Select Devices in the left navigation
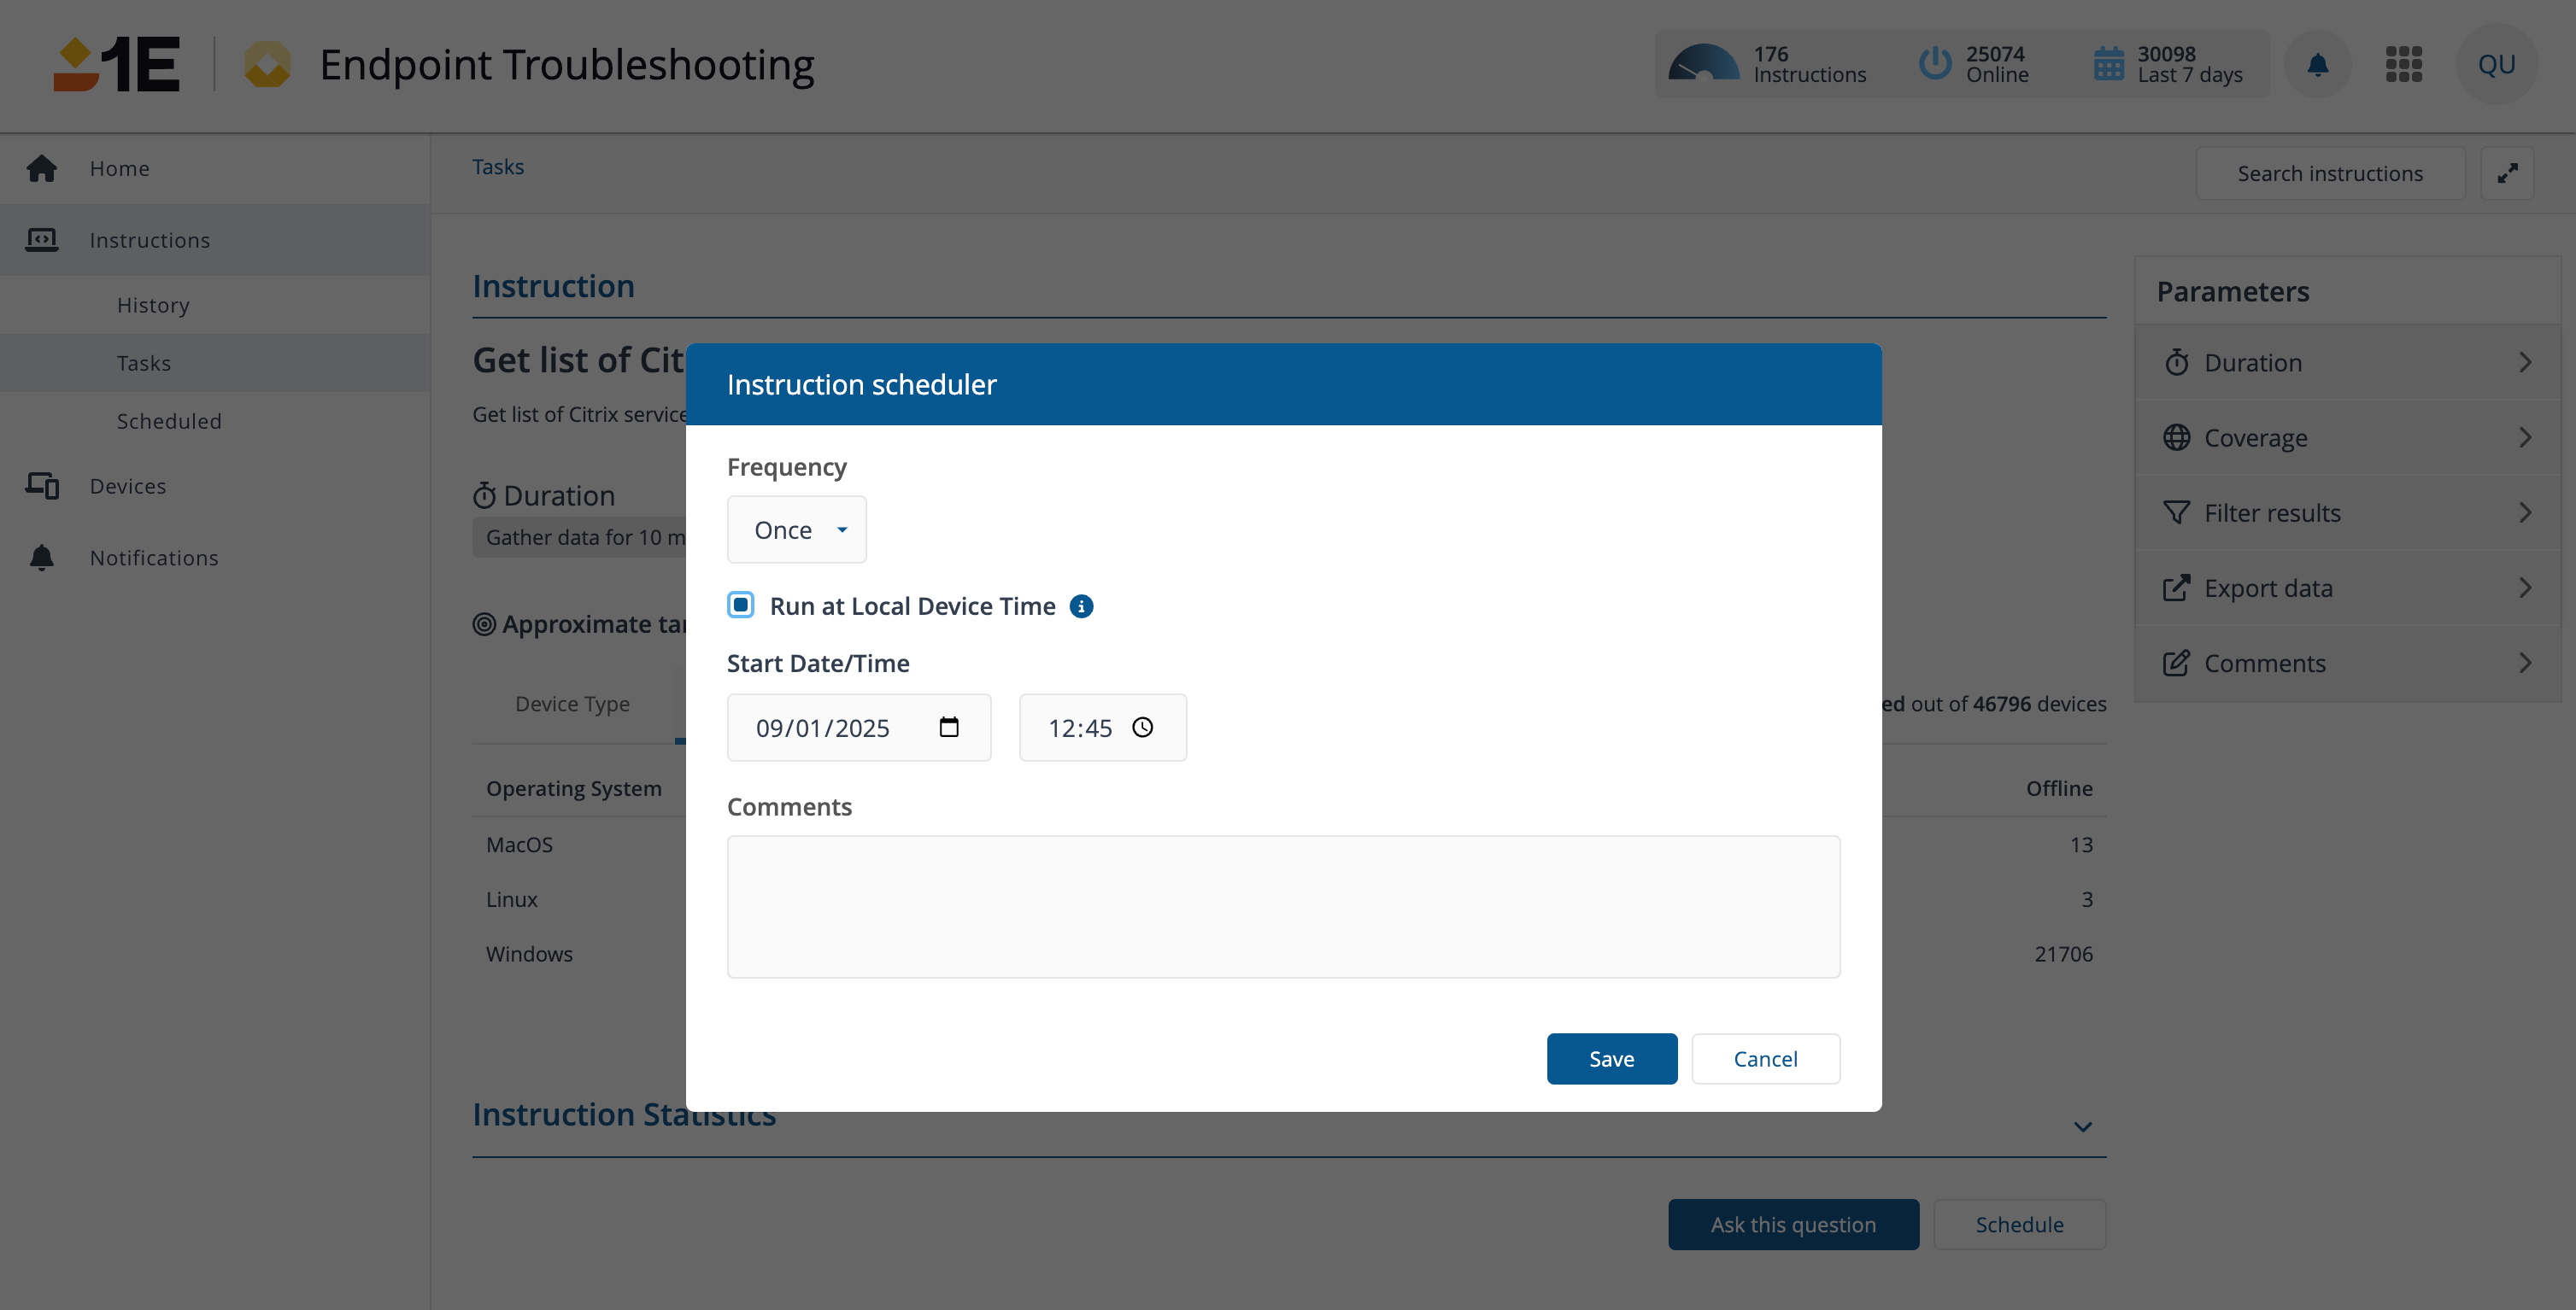The width and height of the screenshot is (2576, 1310). (x=128, y=487)
